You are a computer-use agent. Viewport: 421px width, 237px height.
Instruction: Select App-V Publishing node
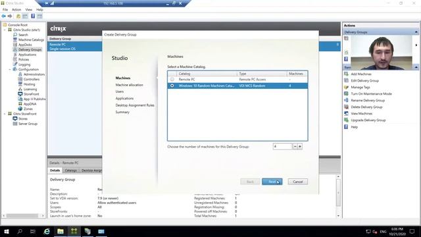[x=34, y=99]
